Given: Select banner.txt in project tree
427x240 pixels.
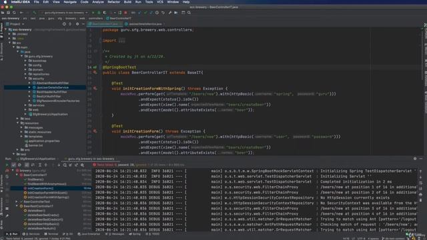Looking at the screenshot, I should [x=35, y=145].
